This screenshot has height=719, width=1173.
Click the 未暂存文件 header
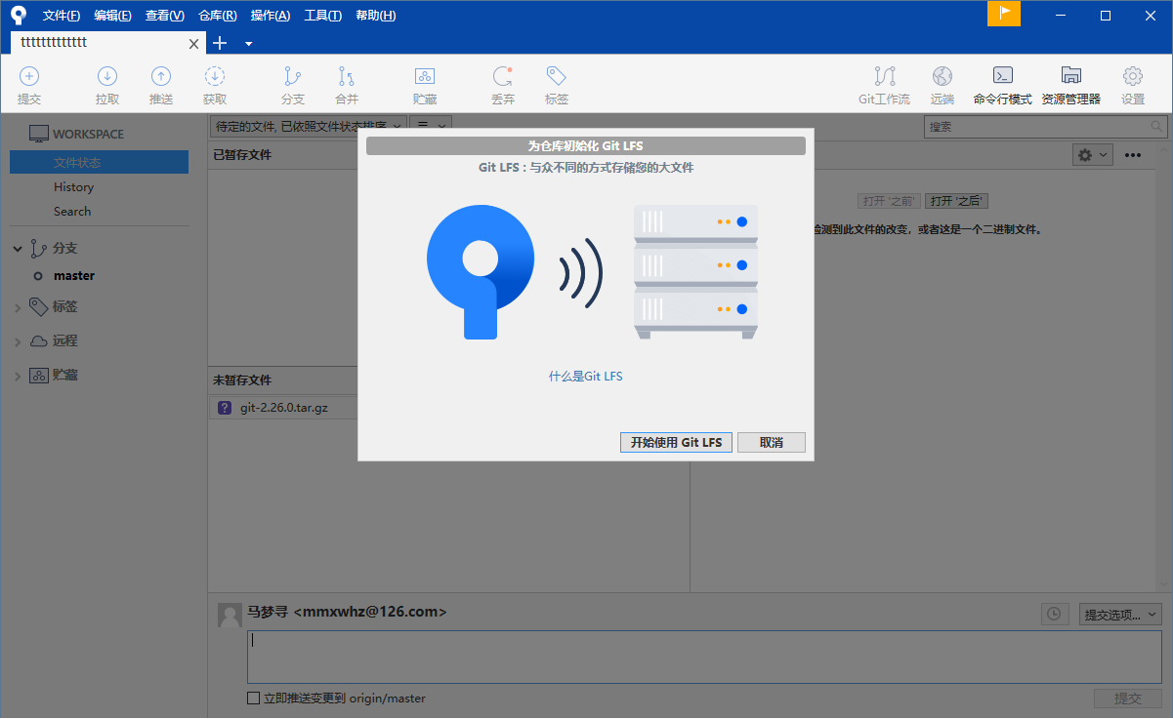[242, 379]
